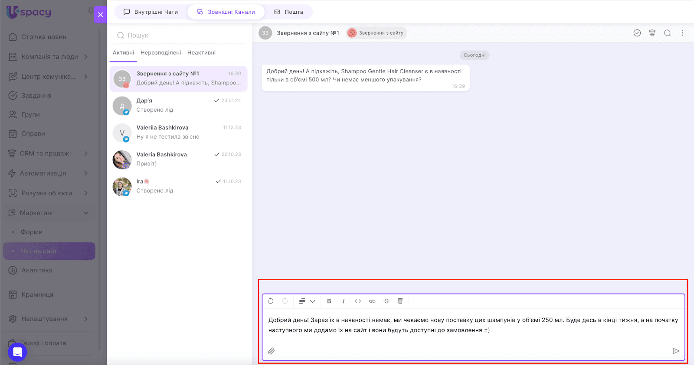The image size is (694, 365).
Task: Close the sidebar with the purple X button
Action: click(x=100, y=14)
